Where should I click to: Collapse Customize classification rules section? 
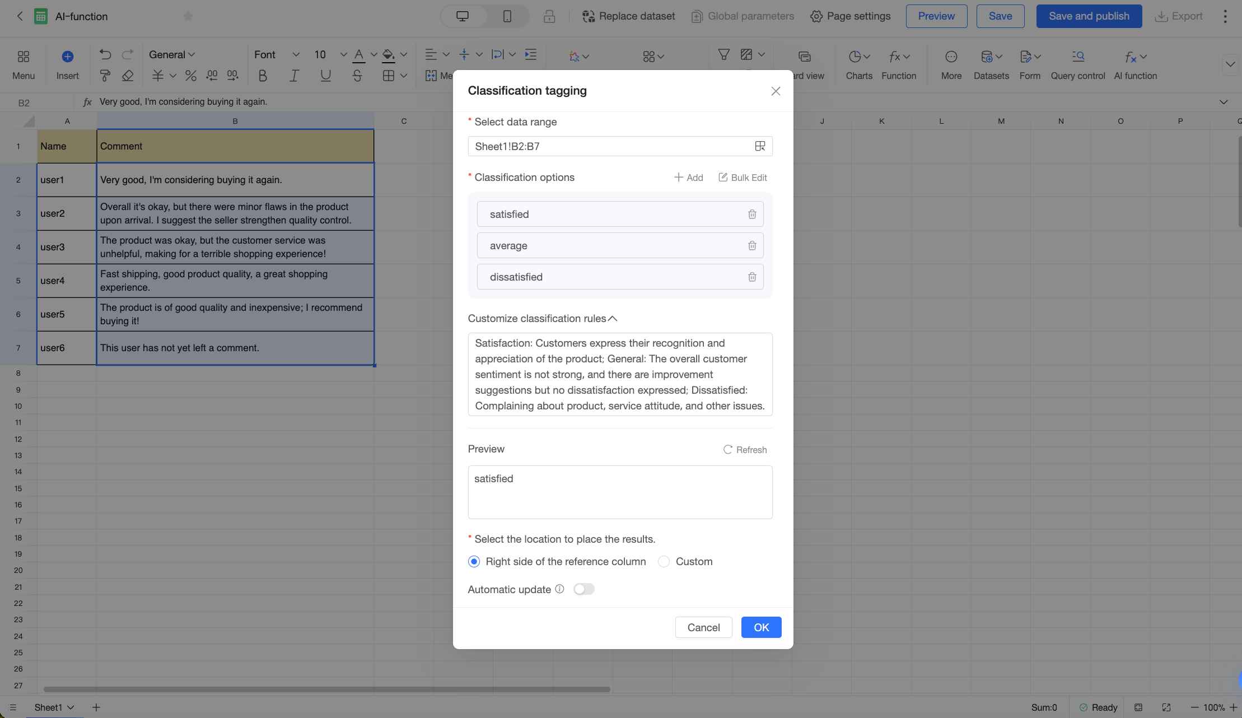[613, 318]
